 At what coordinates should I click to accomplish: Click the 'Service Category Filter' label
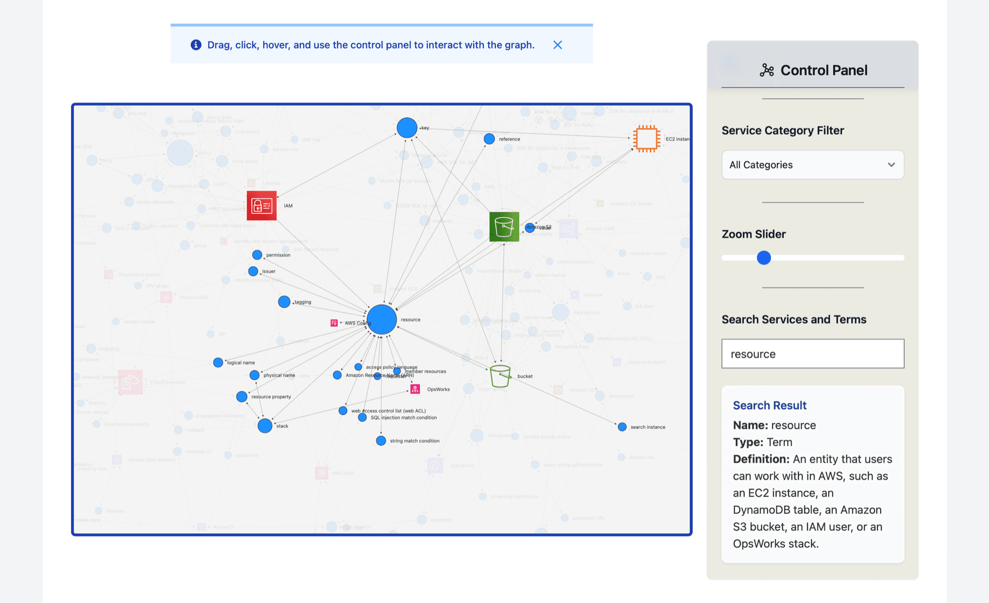pos(783,130)
